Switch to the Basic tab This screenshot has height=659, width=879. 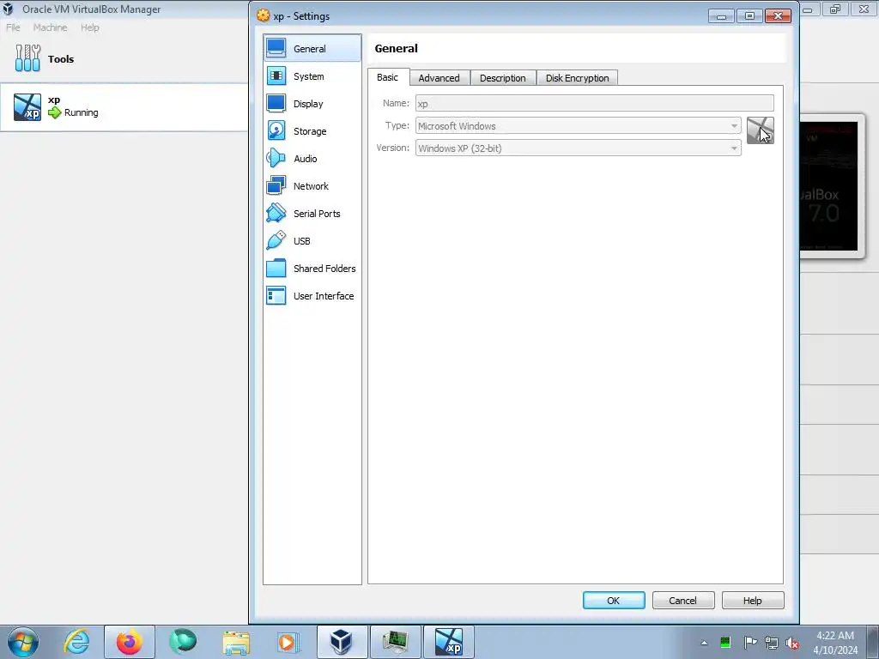[x=387, y=77]
